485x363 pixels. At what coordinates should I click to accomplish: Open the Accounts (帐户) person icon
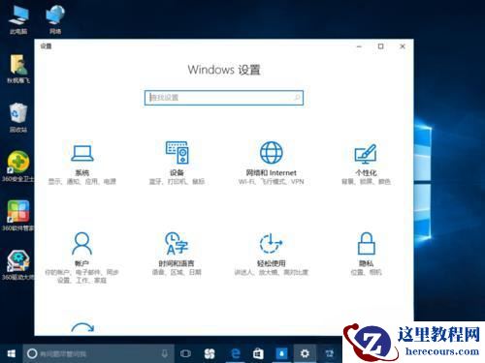(x=81, y=244)
